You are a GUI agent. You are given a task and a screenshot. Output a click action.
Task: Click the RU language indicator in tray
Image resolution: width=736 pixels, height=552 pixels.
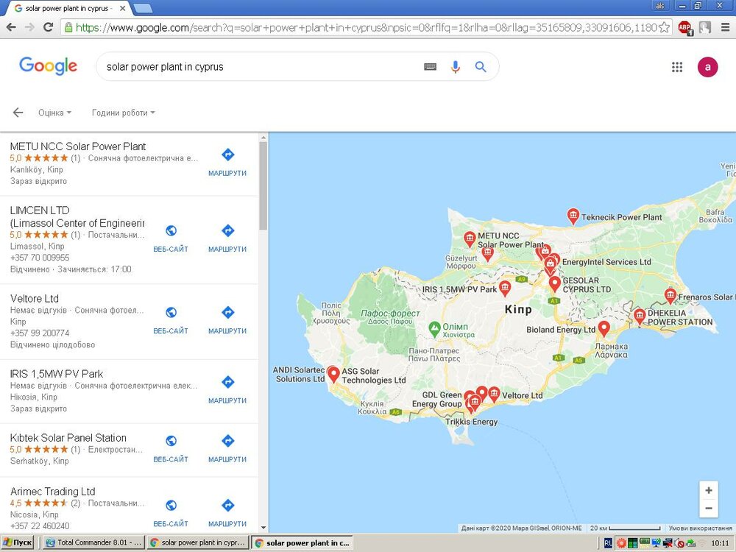pos(608,543)
